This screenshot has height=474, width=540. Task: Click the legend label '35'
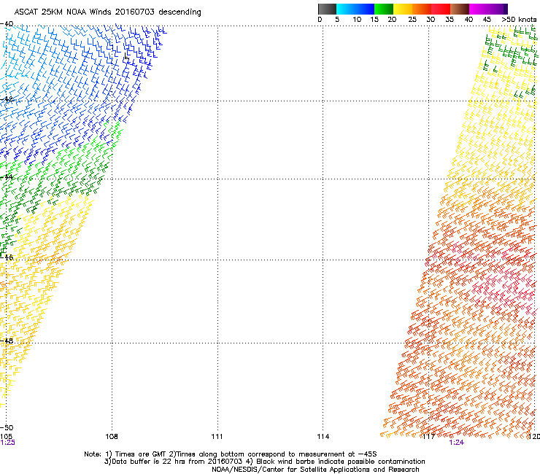450,20
